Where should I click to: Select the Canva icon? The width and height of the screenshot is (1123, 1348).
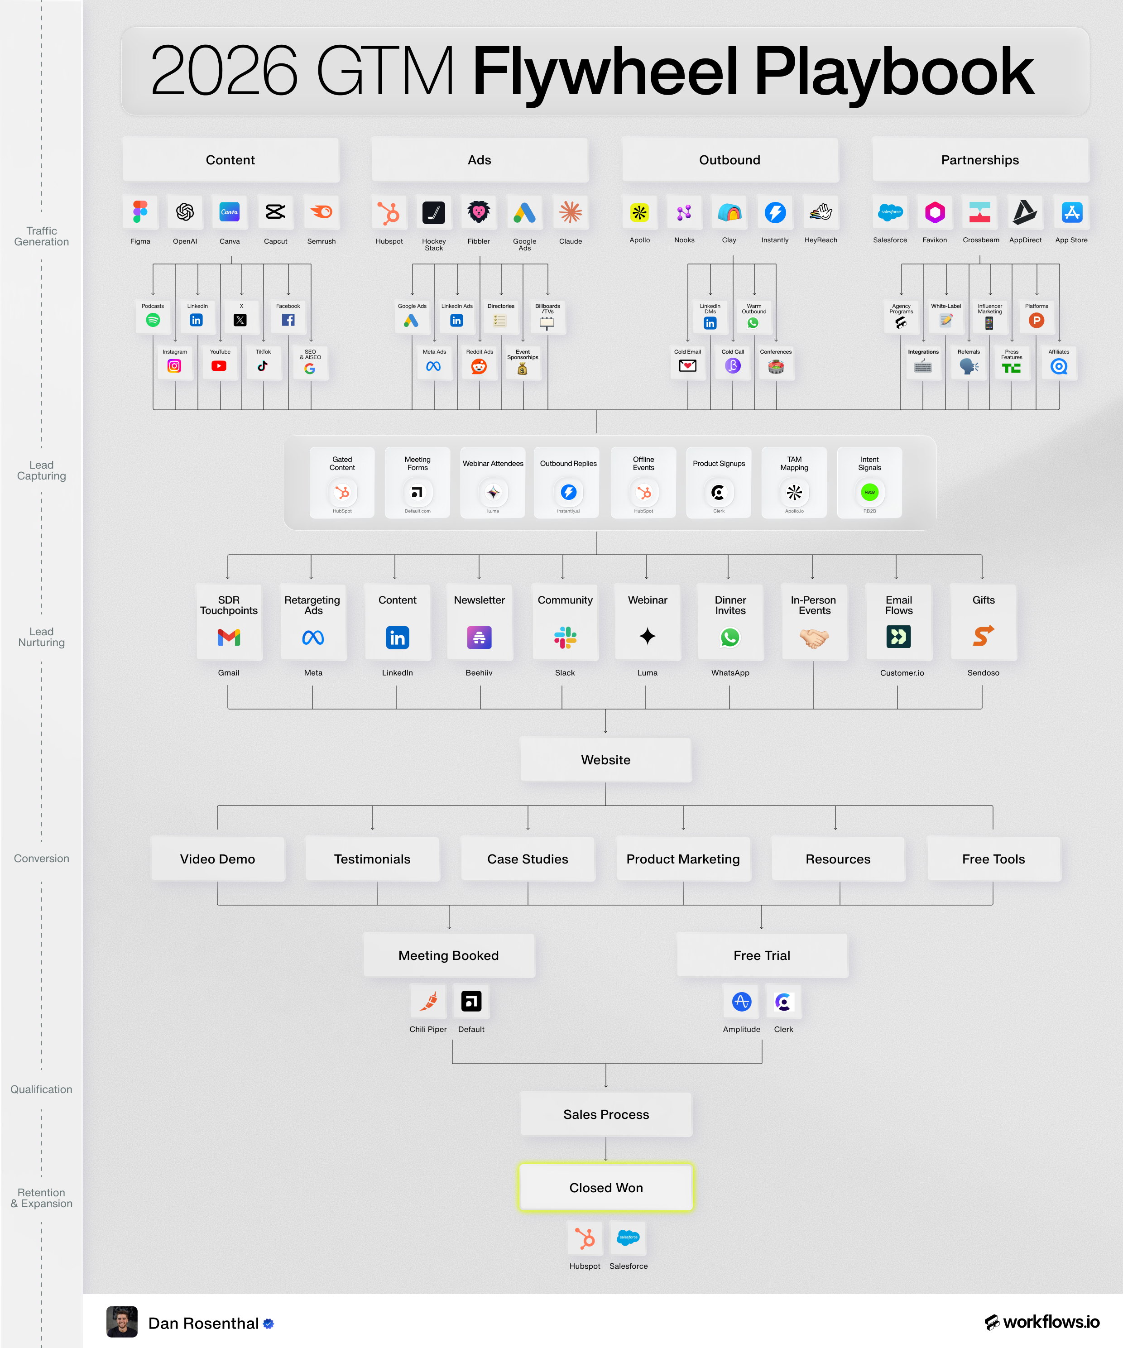(230, 212)
